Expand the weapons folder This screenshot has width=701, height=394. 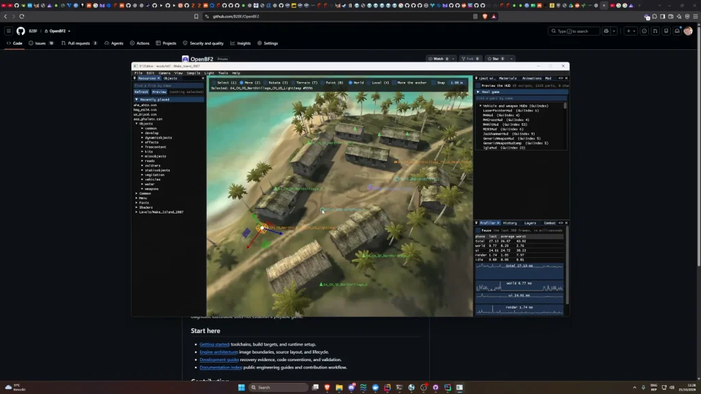click(142, 189)
